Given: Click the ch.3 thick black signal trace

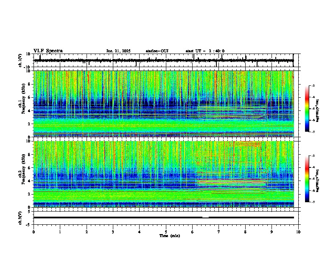Looking at the screenshot, I should [x=164, y=218].
